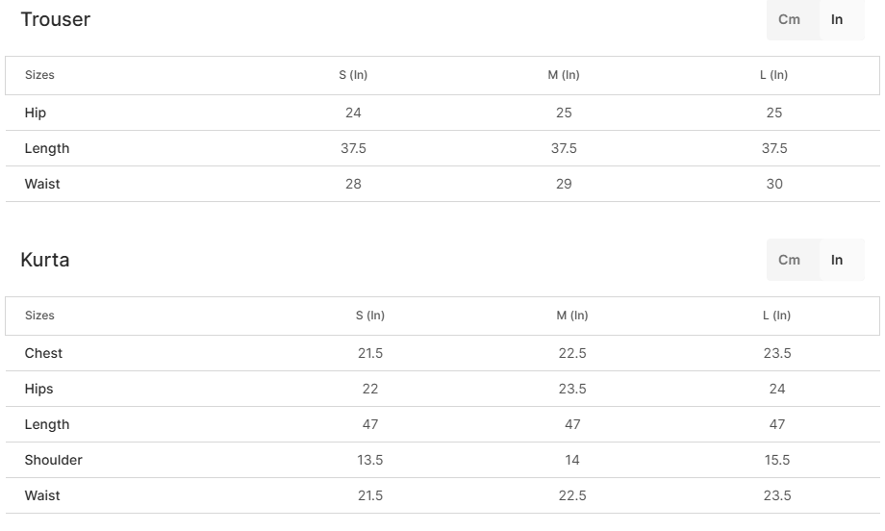Click the Sizes header in Kurta table

tap(39, 316)
